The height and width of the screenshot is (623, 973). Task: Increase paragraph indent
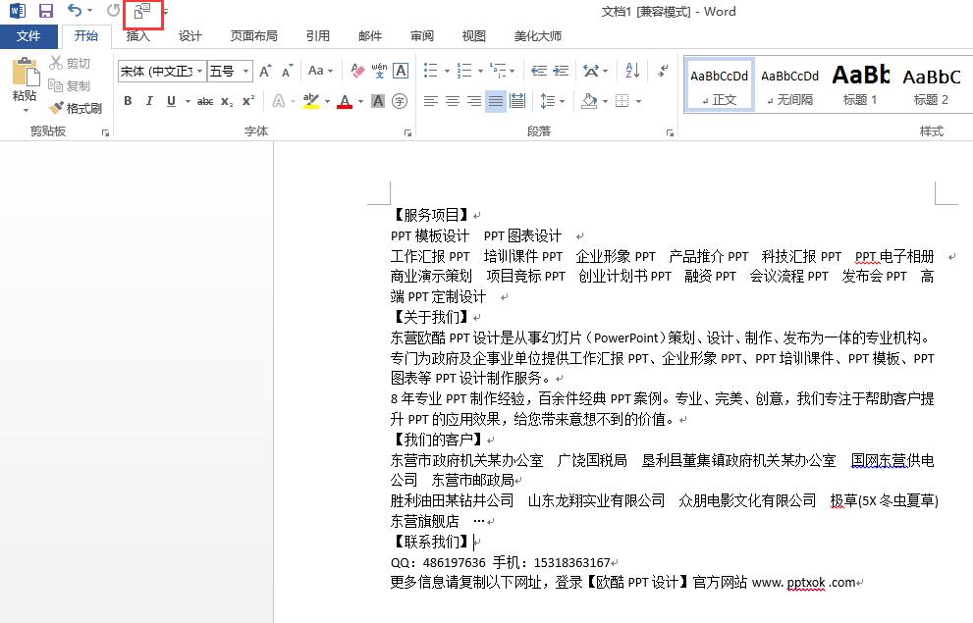[x=561, y=71]
